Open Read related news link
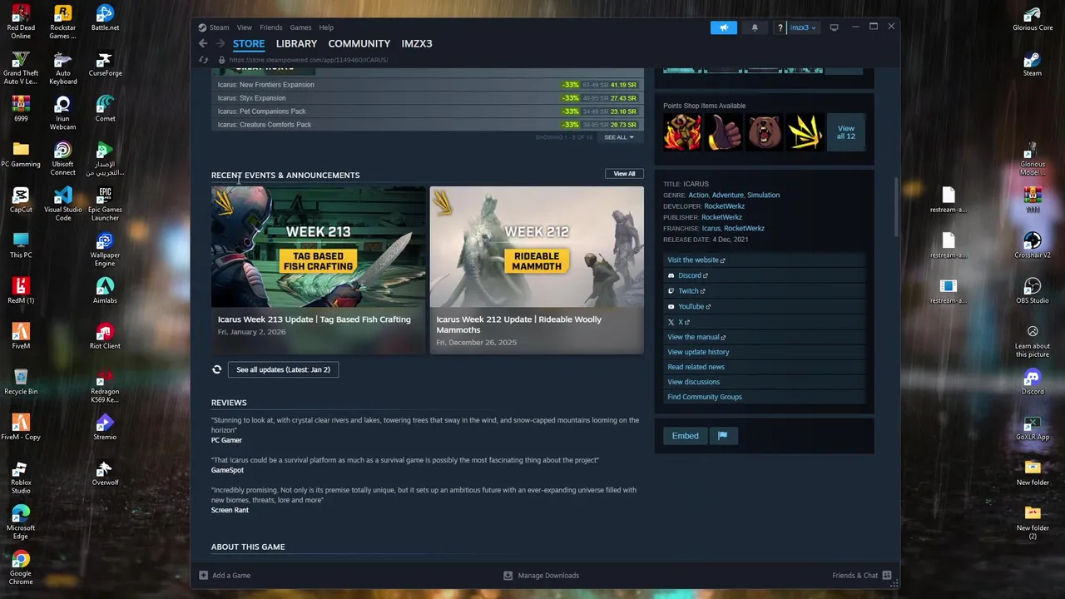Viewport: 1065px width, 599px height. tap(696, 367)
